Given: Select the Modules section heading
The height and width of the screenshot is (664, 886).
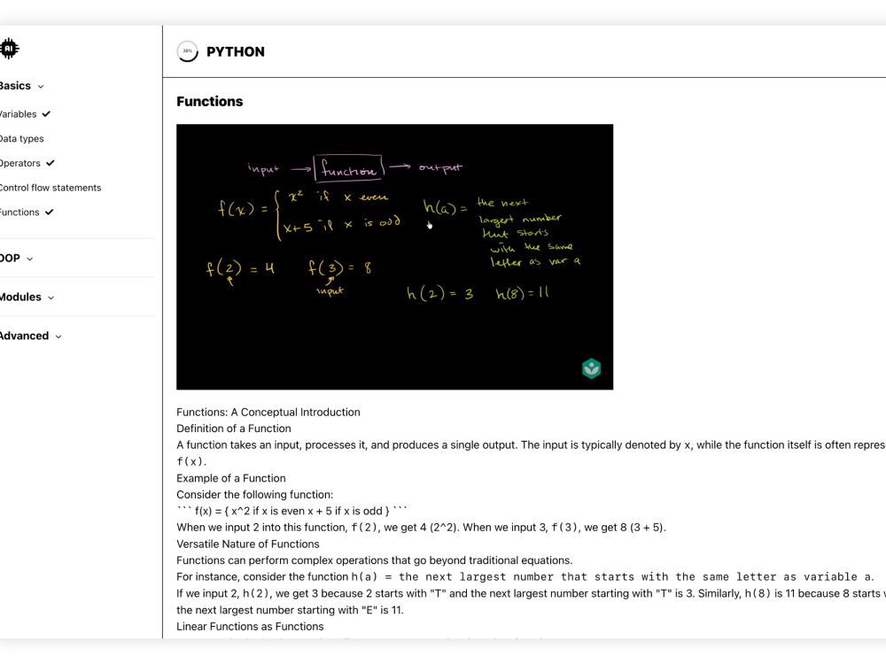Looking at the screenshot, I should [x=20, y=297].
